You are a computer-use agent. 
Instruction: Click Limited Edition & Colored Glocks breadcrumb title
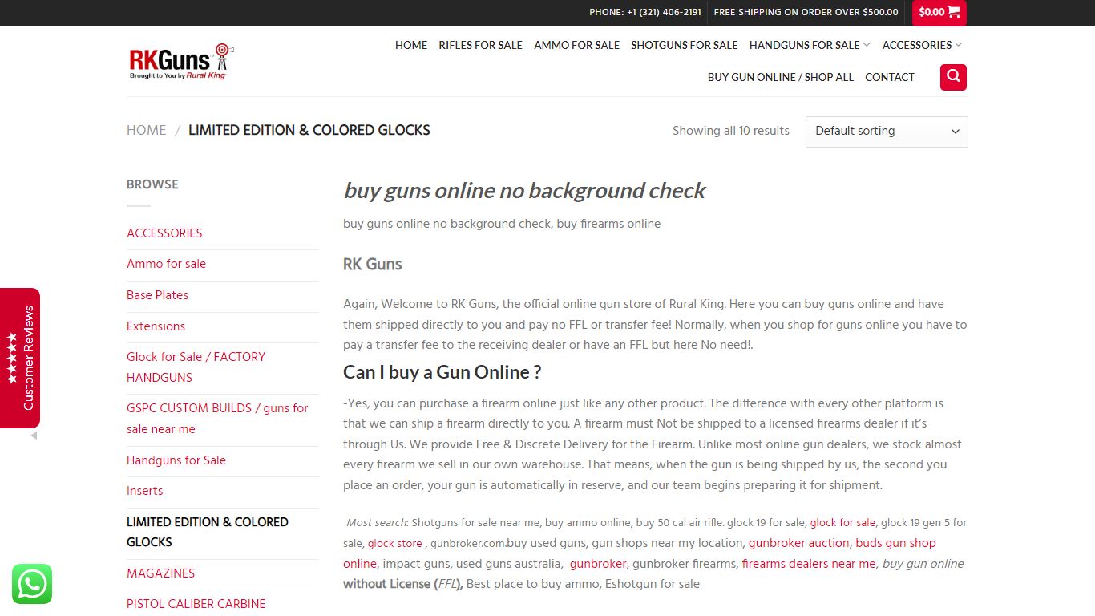pos(309,130)
